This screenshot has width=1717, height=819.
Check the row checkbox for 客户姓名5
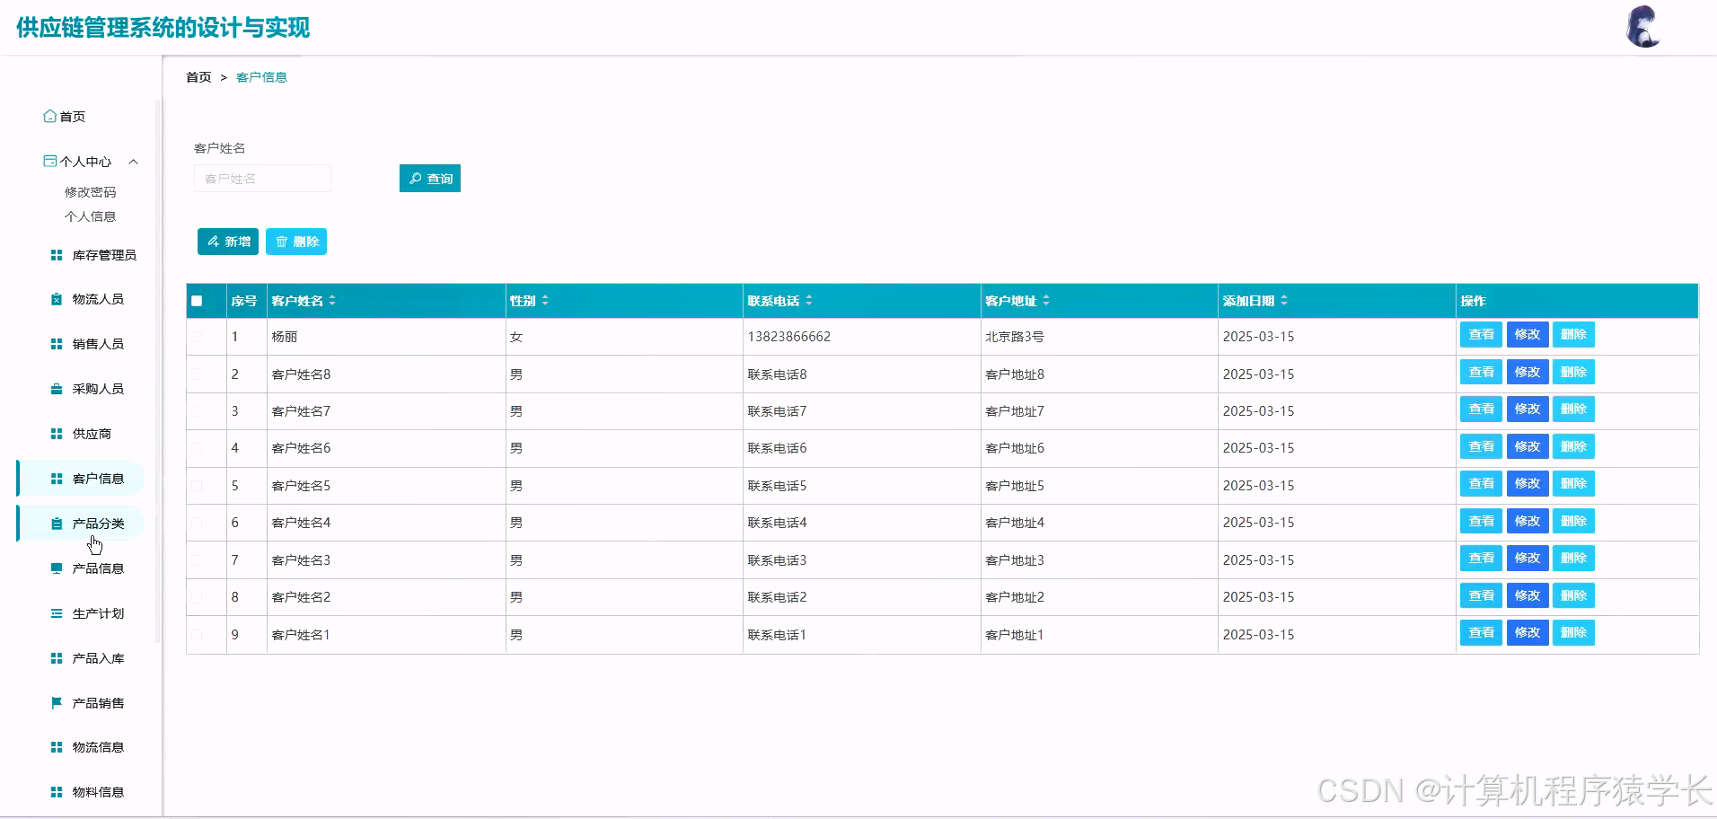click(197, 486)
